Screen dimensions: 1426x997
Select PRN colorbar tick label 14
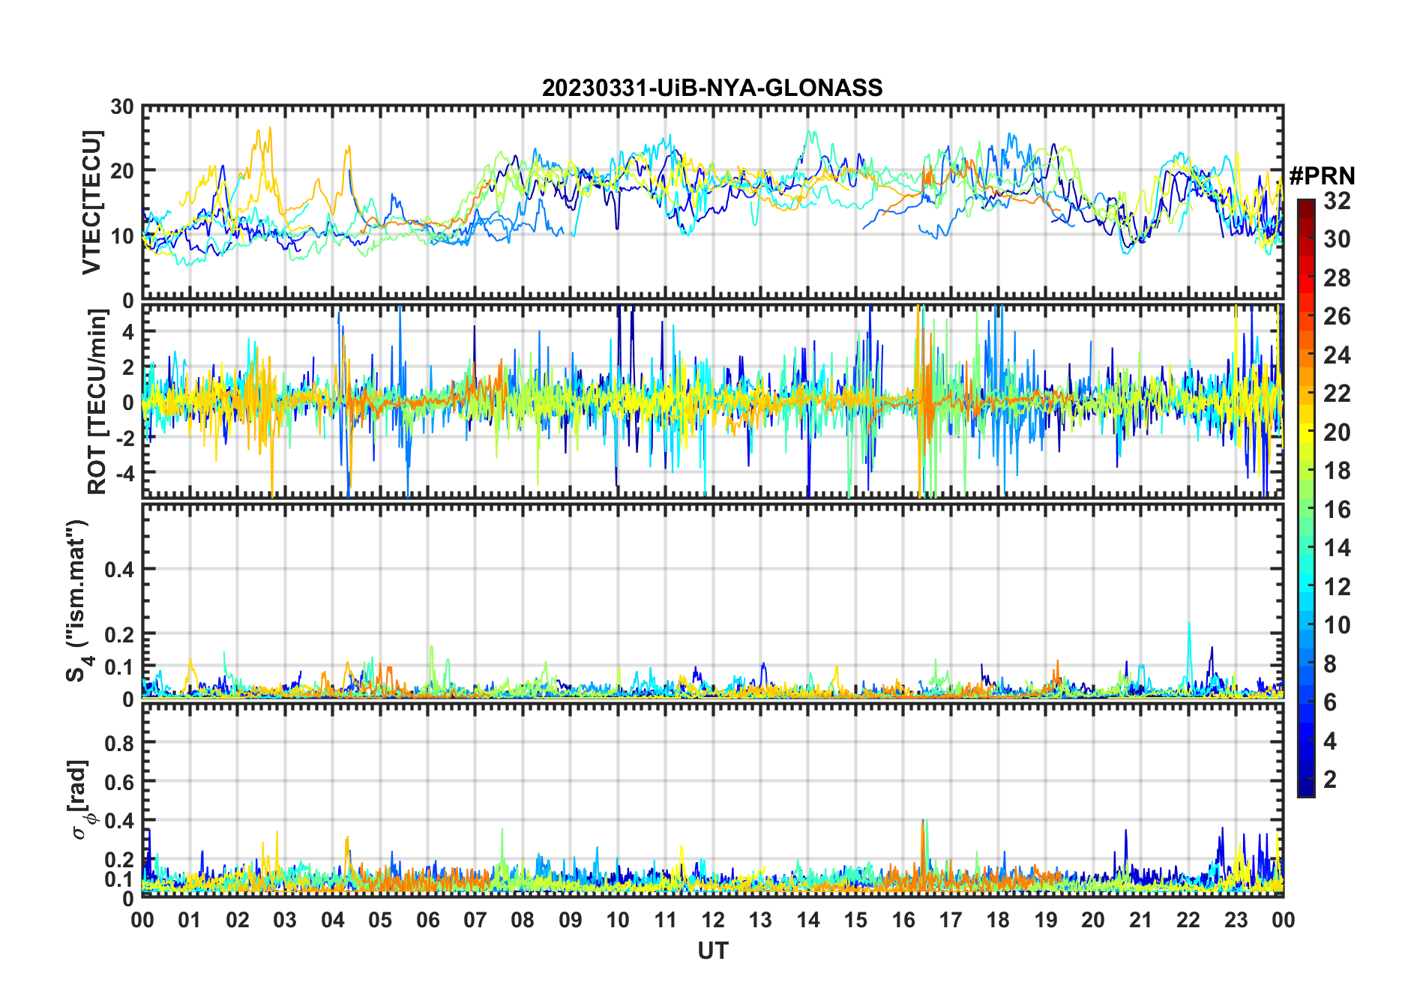[x=1337, y=548]
